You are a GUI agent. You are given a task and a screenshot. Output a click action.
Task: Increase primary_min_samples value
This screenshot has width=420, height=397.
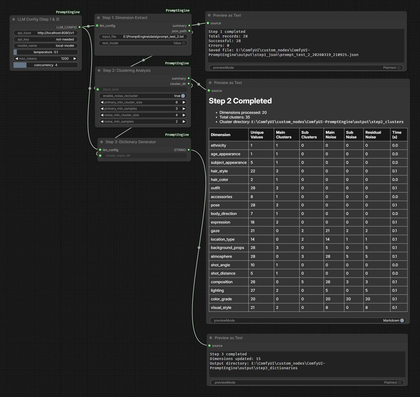tap(184, 108)
